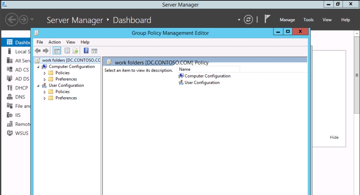Minimize the Group Policy Management Editor window
Viewport: 360px width, 195px height.
pyautogui.click(x=278, y=32)
